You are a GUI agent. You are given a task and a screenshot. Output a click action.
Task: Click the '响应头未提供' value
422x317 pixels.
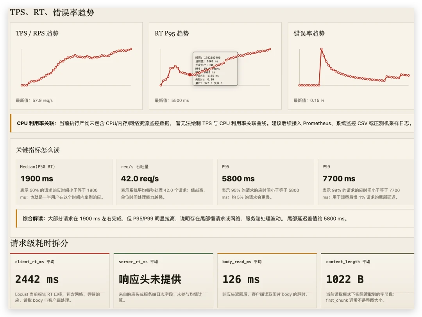150,279
